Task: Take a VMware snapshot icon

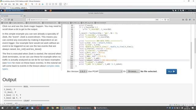Action: pos(36,4)
